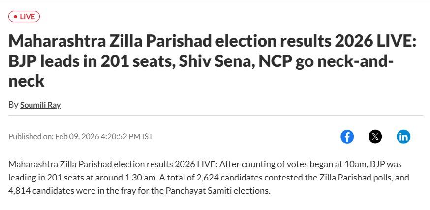
Task: Open author Soumili Ray's profile
Action: click(x=40, y=105)
